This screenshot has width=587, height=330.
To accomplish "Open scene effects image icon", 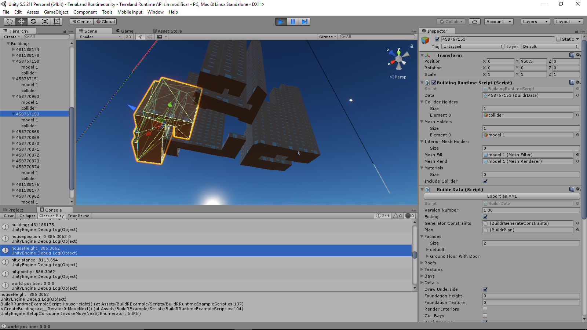I will pyautogui.click(x=160, y=37).
